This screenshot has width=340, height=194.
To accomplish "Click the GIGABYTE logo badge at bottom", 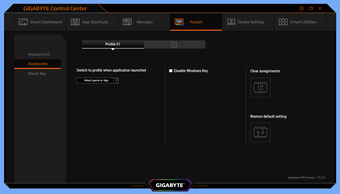I will 170,185.
